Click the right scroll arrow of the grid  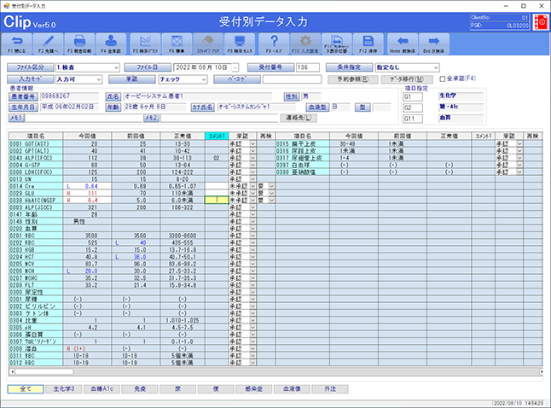[541, 372]
